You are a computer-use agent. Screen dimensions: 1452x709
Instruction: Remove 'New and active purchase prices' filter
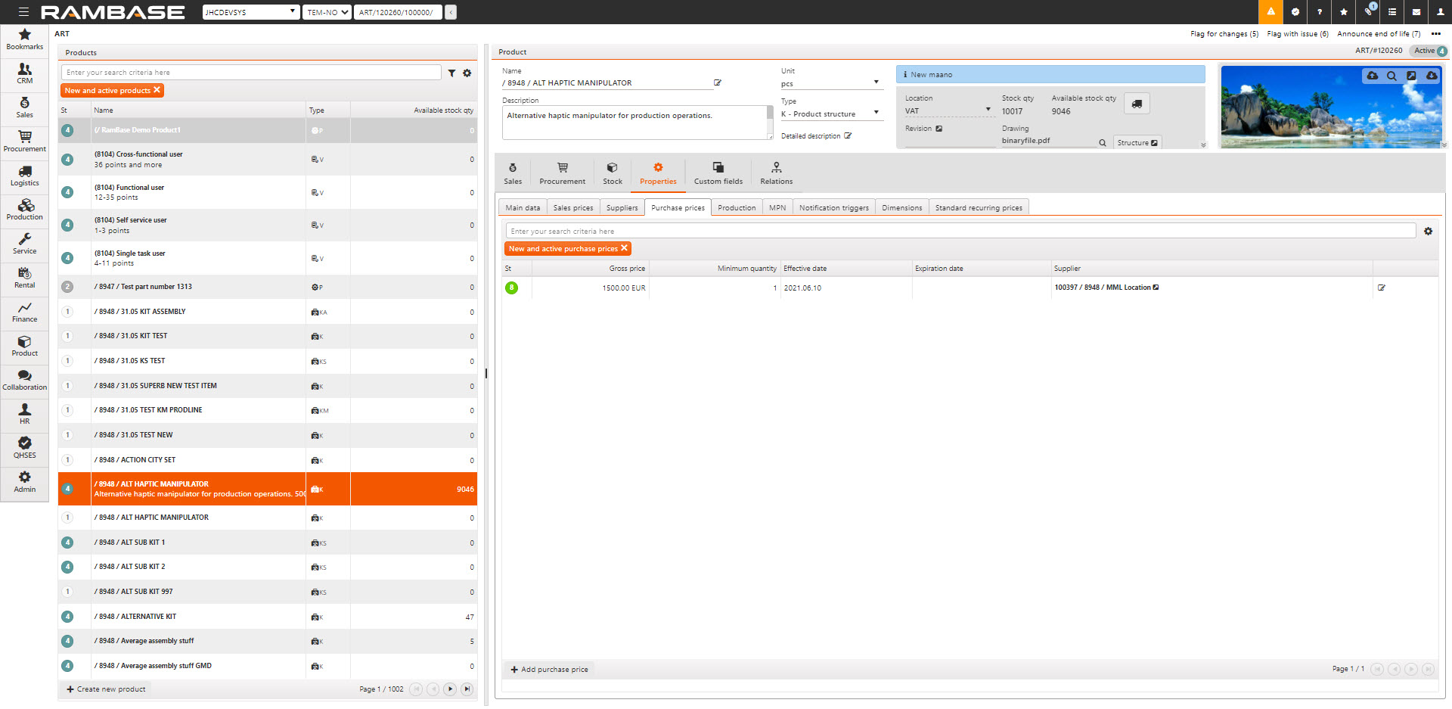625,248
